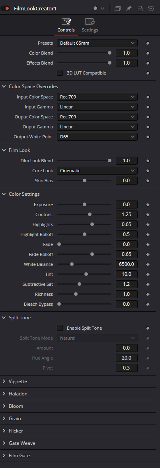160x468 pixels.
Task: Switch to the Settings tab
Action: [x=90, y=26]
